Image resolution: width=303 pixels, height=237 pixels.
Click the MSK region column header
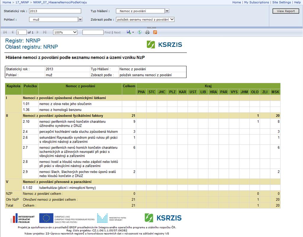275,92
